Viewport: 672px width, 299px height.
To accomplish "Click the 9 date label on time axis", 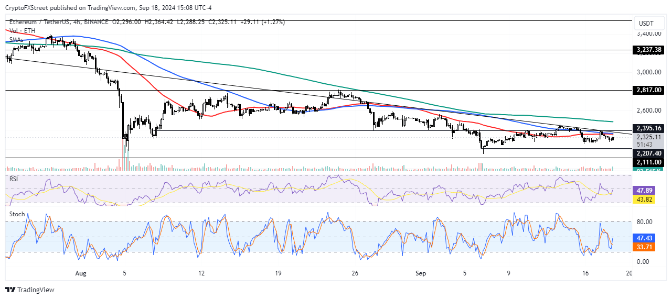I will tap(508, 273).
